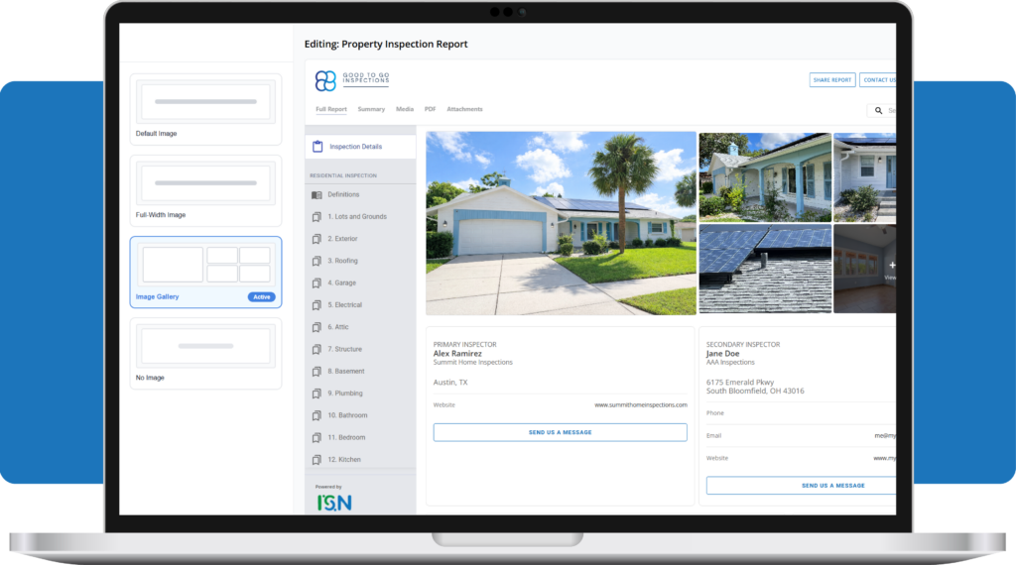Open the Attachments tab
The width and height of the screenshot is (1016, 565).
coord(464,109)
